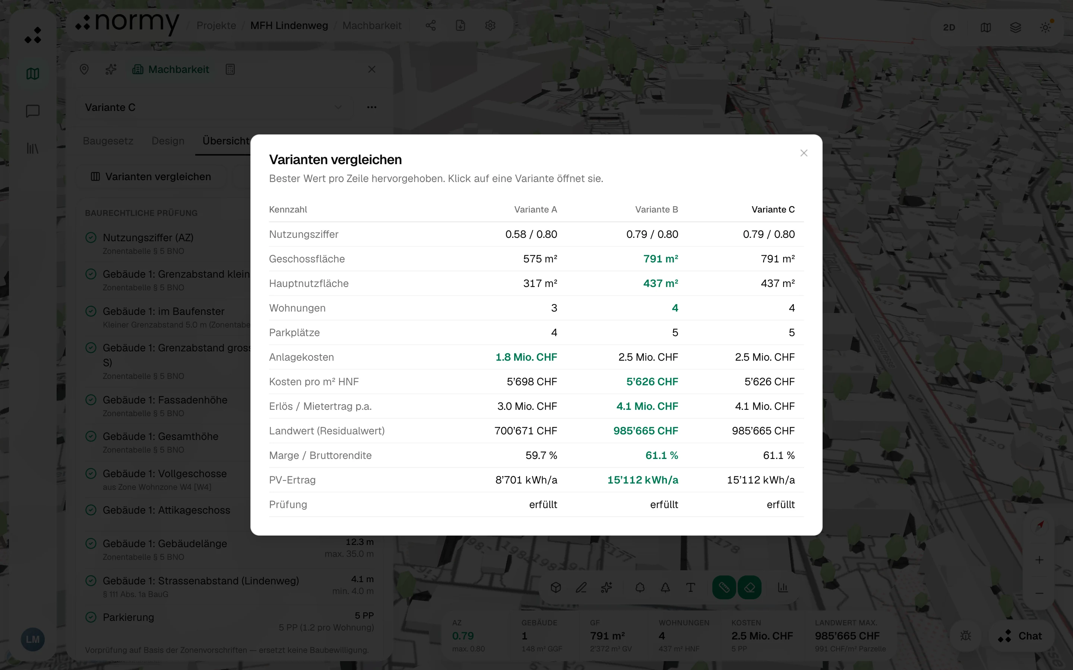Select the Übersicht tab

(226, 141)
